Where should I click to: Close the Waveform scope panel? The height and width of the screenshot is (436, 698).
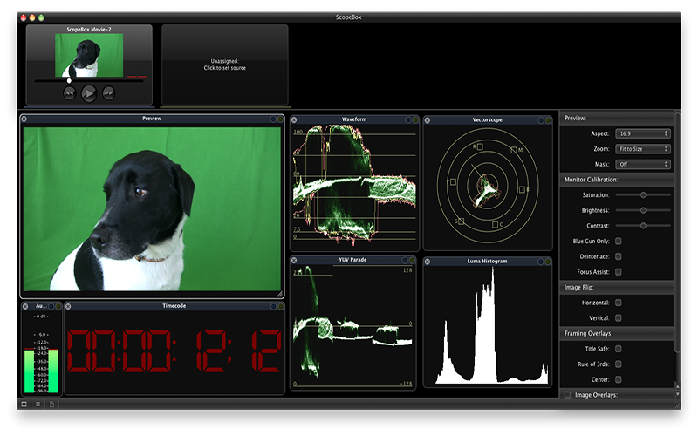pos(294,119)
